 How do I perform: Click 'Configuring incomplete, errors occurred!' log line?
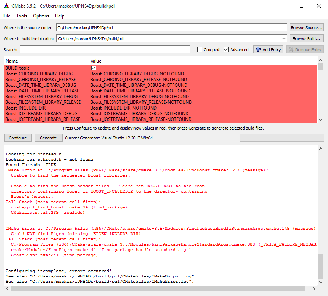[x=58, y=271]
